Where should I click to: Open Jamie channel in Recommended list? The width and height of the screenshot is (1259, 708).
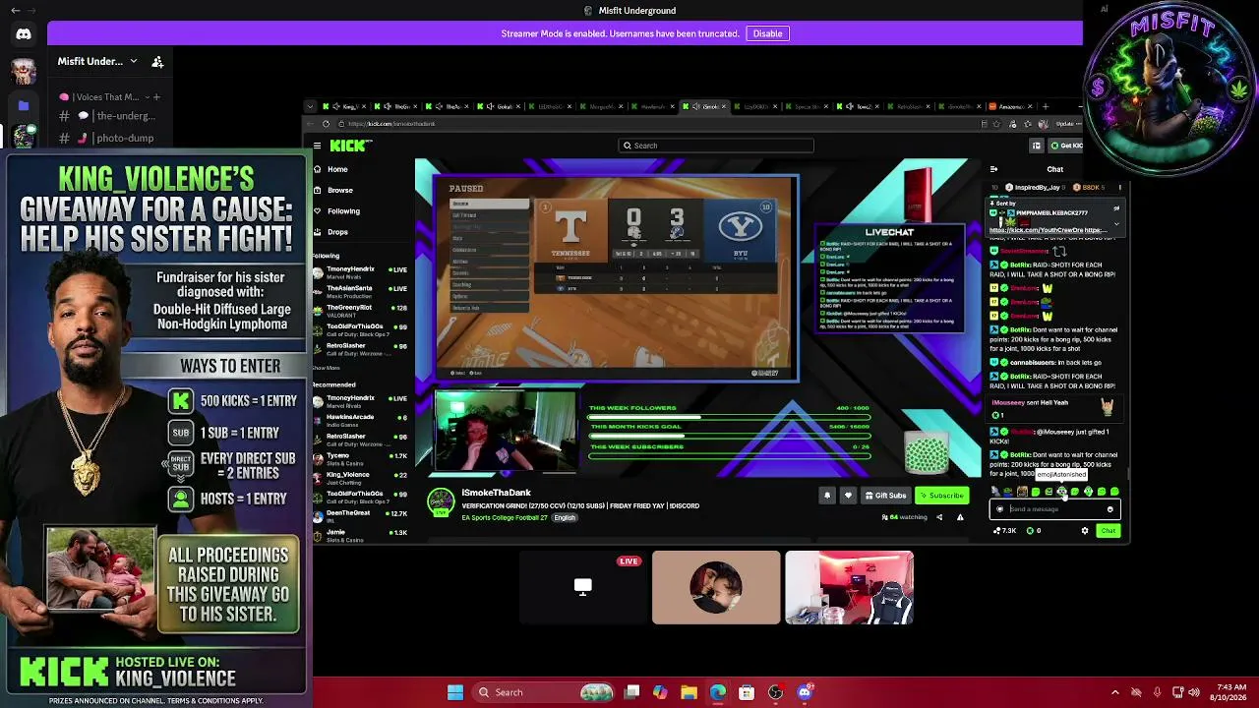(x=359, y=535)
